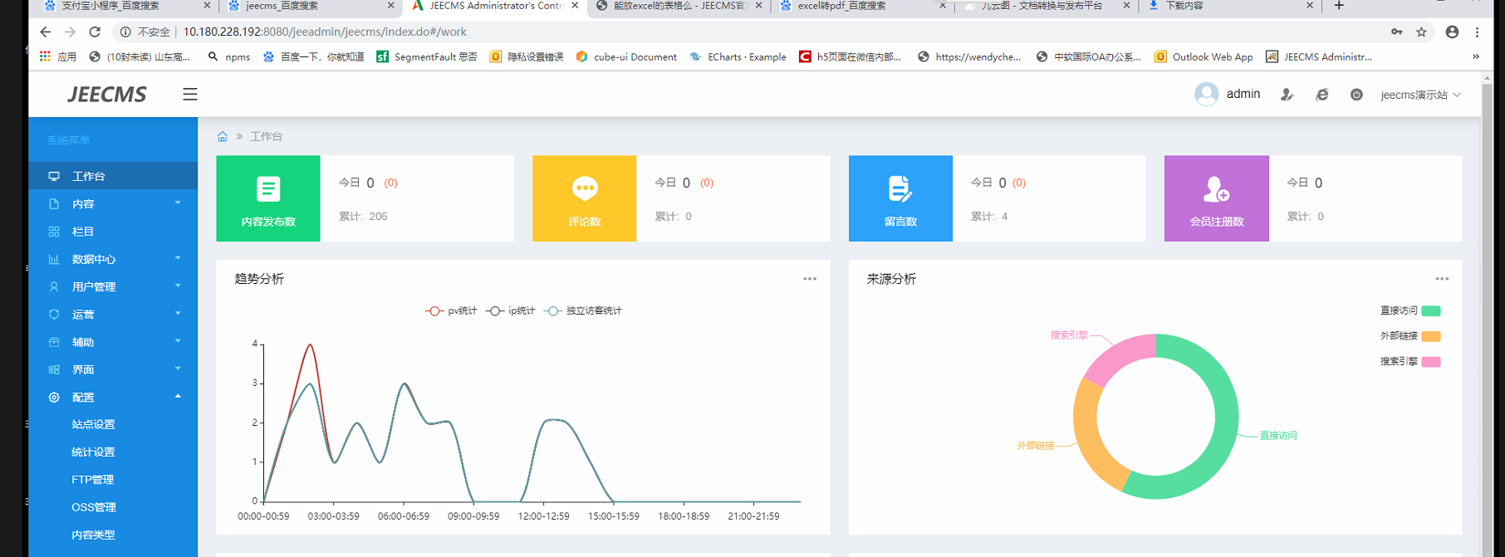Toggle ip统计 series in chart legend

(x=512, y=311)
